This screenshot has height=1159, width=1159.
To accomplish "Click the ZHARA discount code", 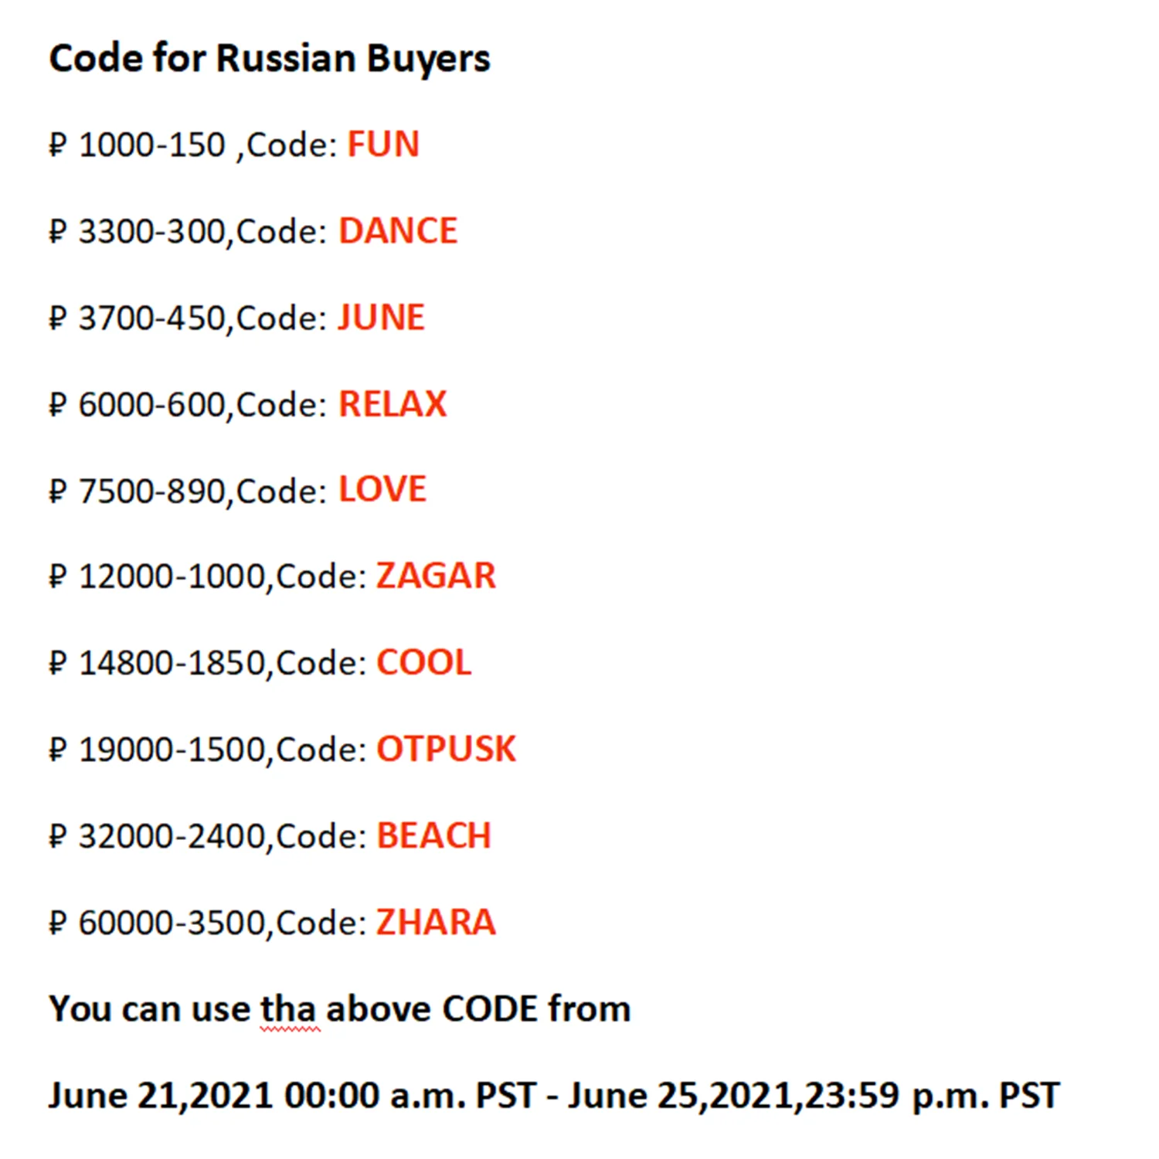I will click(x=436, y=923).
